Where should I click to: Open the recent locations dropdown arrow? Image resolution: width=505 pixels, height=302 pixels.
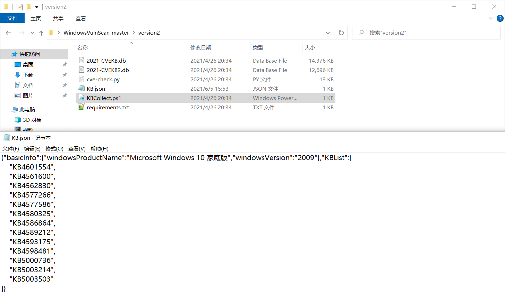pyautogui.click(x=32, y=33)
